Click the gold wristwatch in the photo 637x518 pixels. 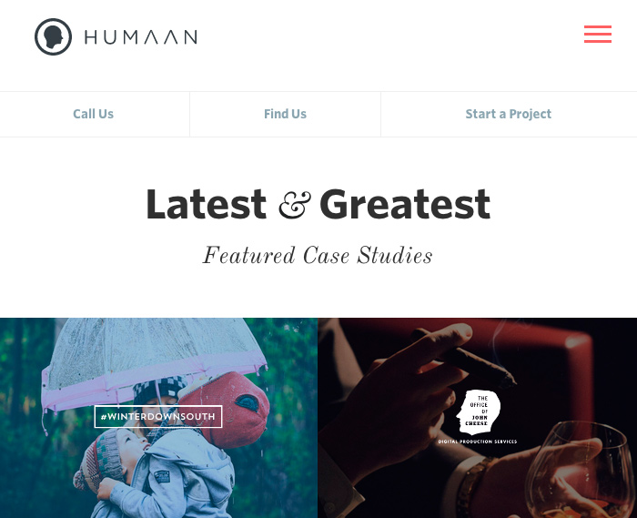(x=472, y=486)
